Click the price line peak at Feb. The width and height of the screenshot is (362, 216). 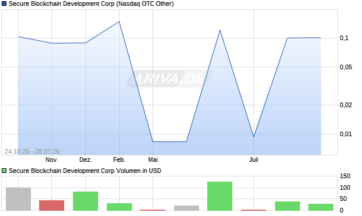tap(119, 22)
